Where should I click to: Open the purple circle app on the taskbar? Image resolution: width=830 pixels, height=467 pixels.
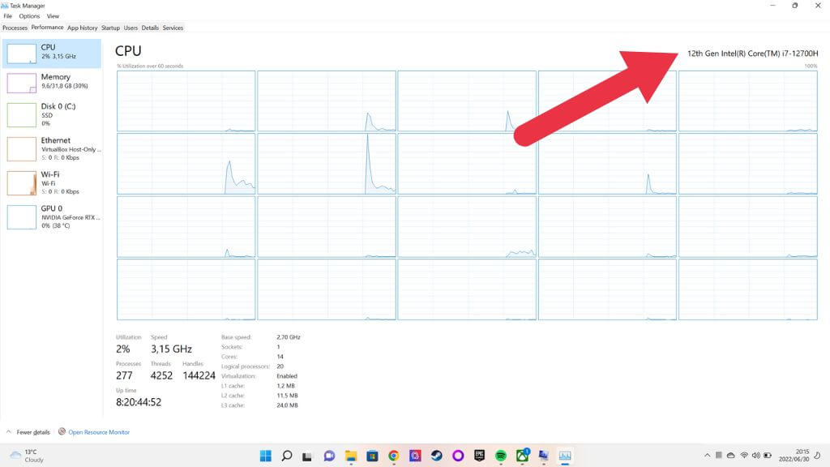[458, 456]
